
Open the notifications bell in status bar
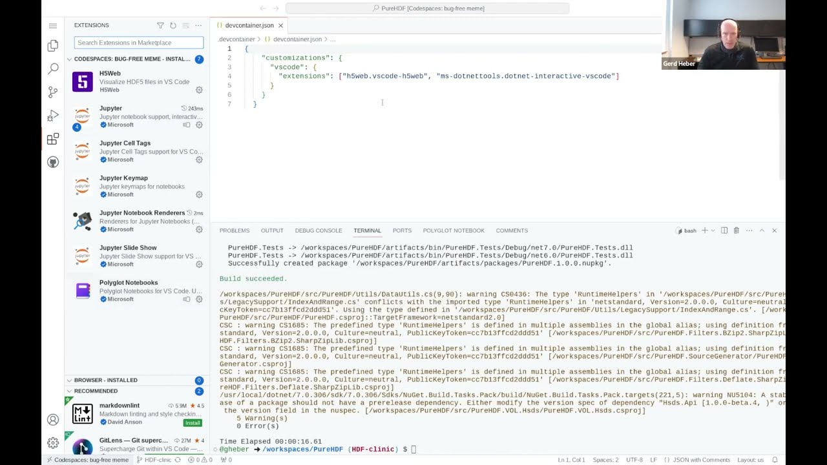pos(775,460)
